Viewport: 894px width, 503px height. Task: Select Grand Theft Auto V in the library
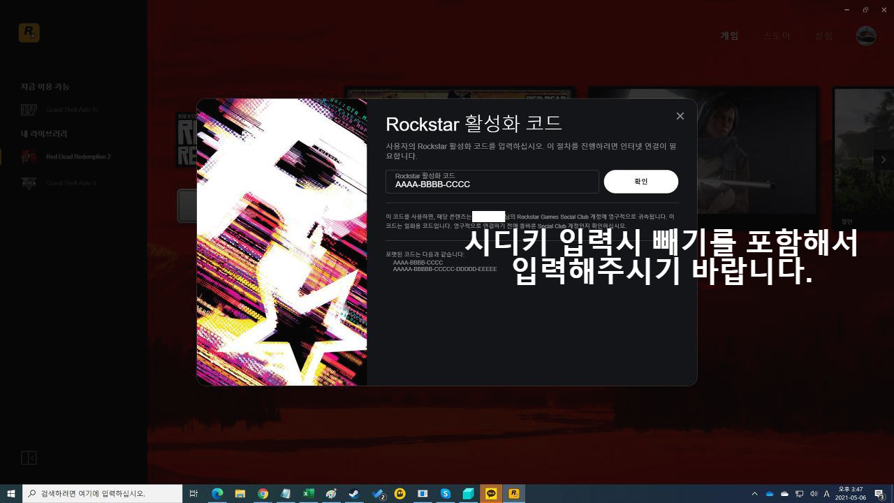click(x=71, y=183)
